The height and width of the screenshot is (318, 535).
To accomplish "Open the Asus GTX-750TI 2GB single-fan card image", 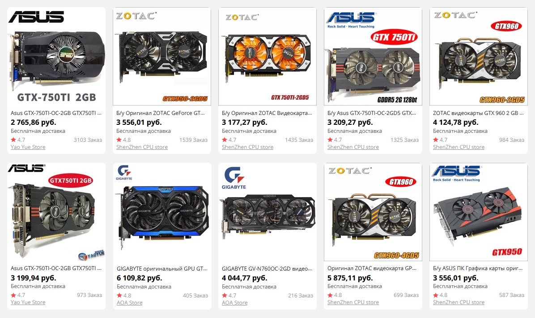I will click(x=56, y=56).
